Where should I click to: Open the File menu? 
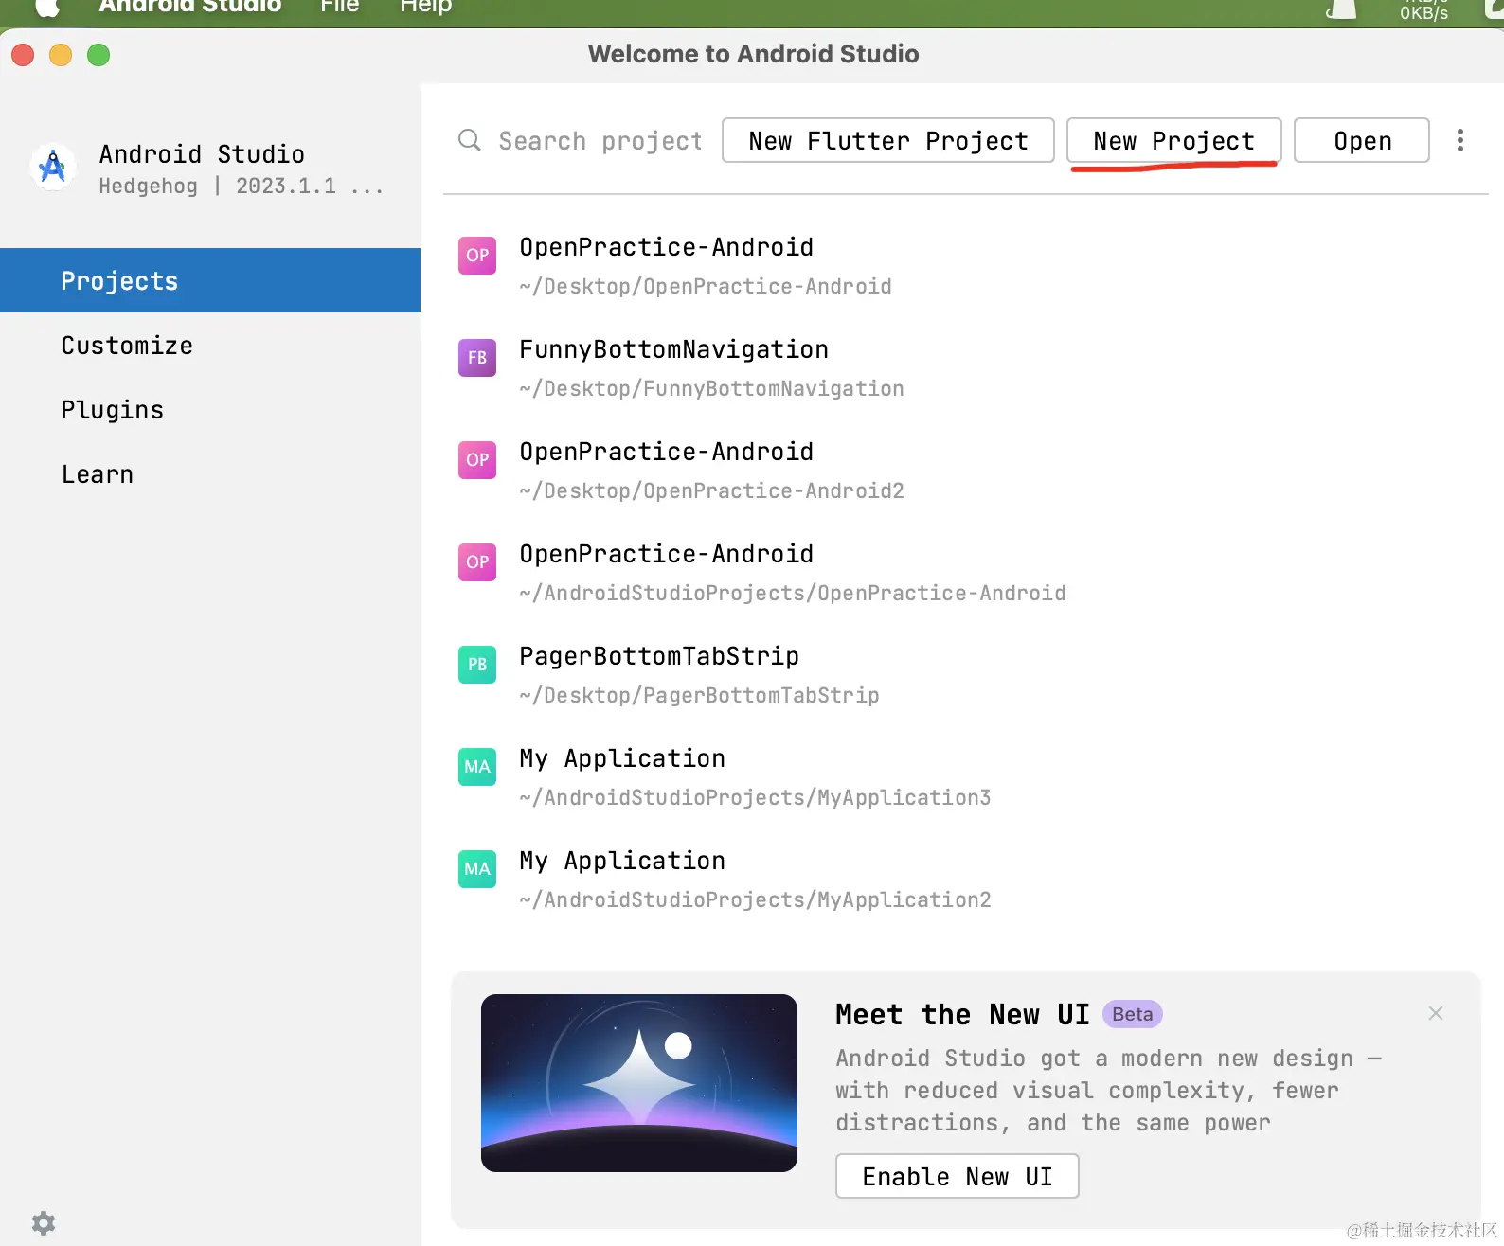pos(340,7)
